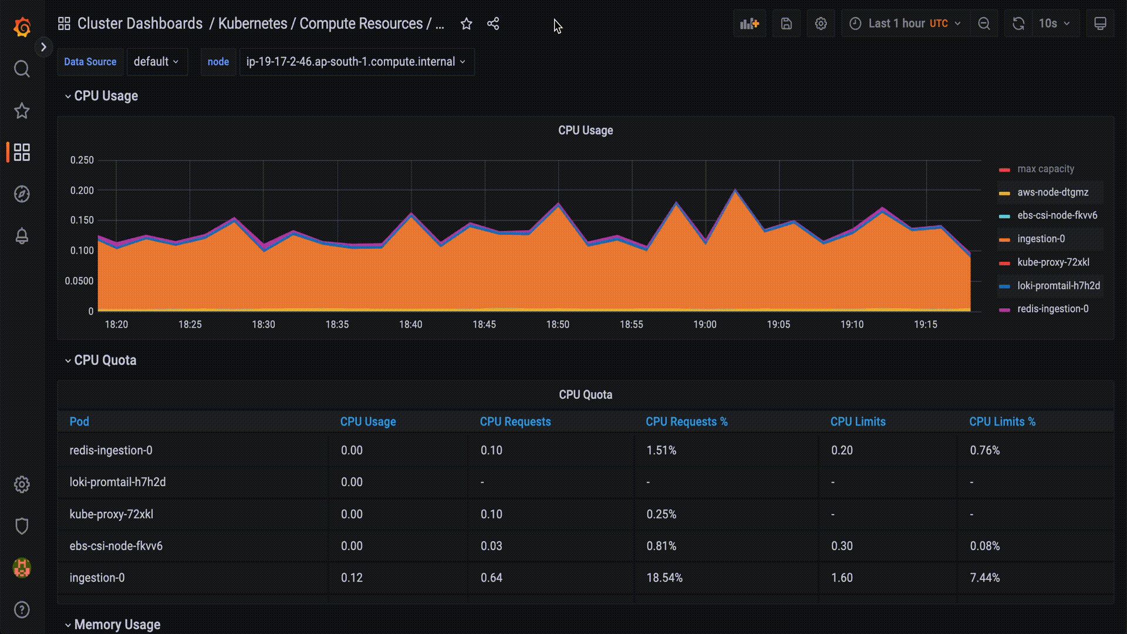Click the Data Source variable label
The image size is (1127, 634).
[x=90, y=62]
